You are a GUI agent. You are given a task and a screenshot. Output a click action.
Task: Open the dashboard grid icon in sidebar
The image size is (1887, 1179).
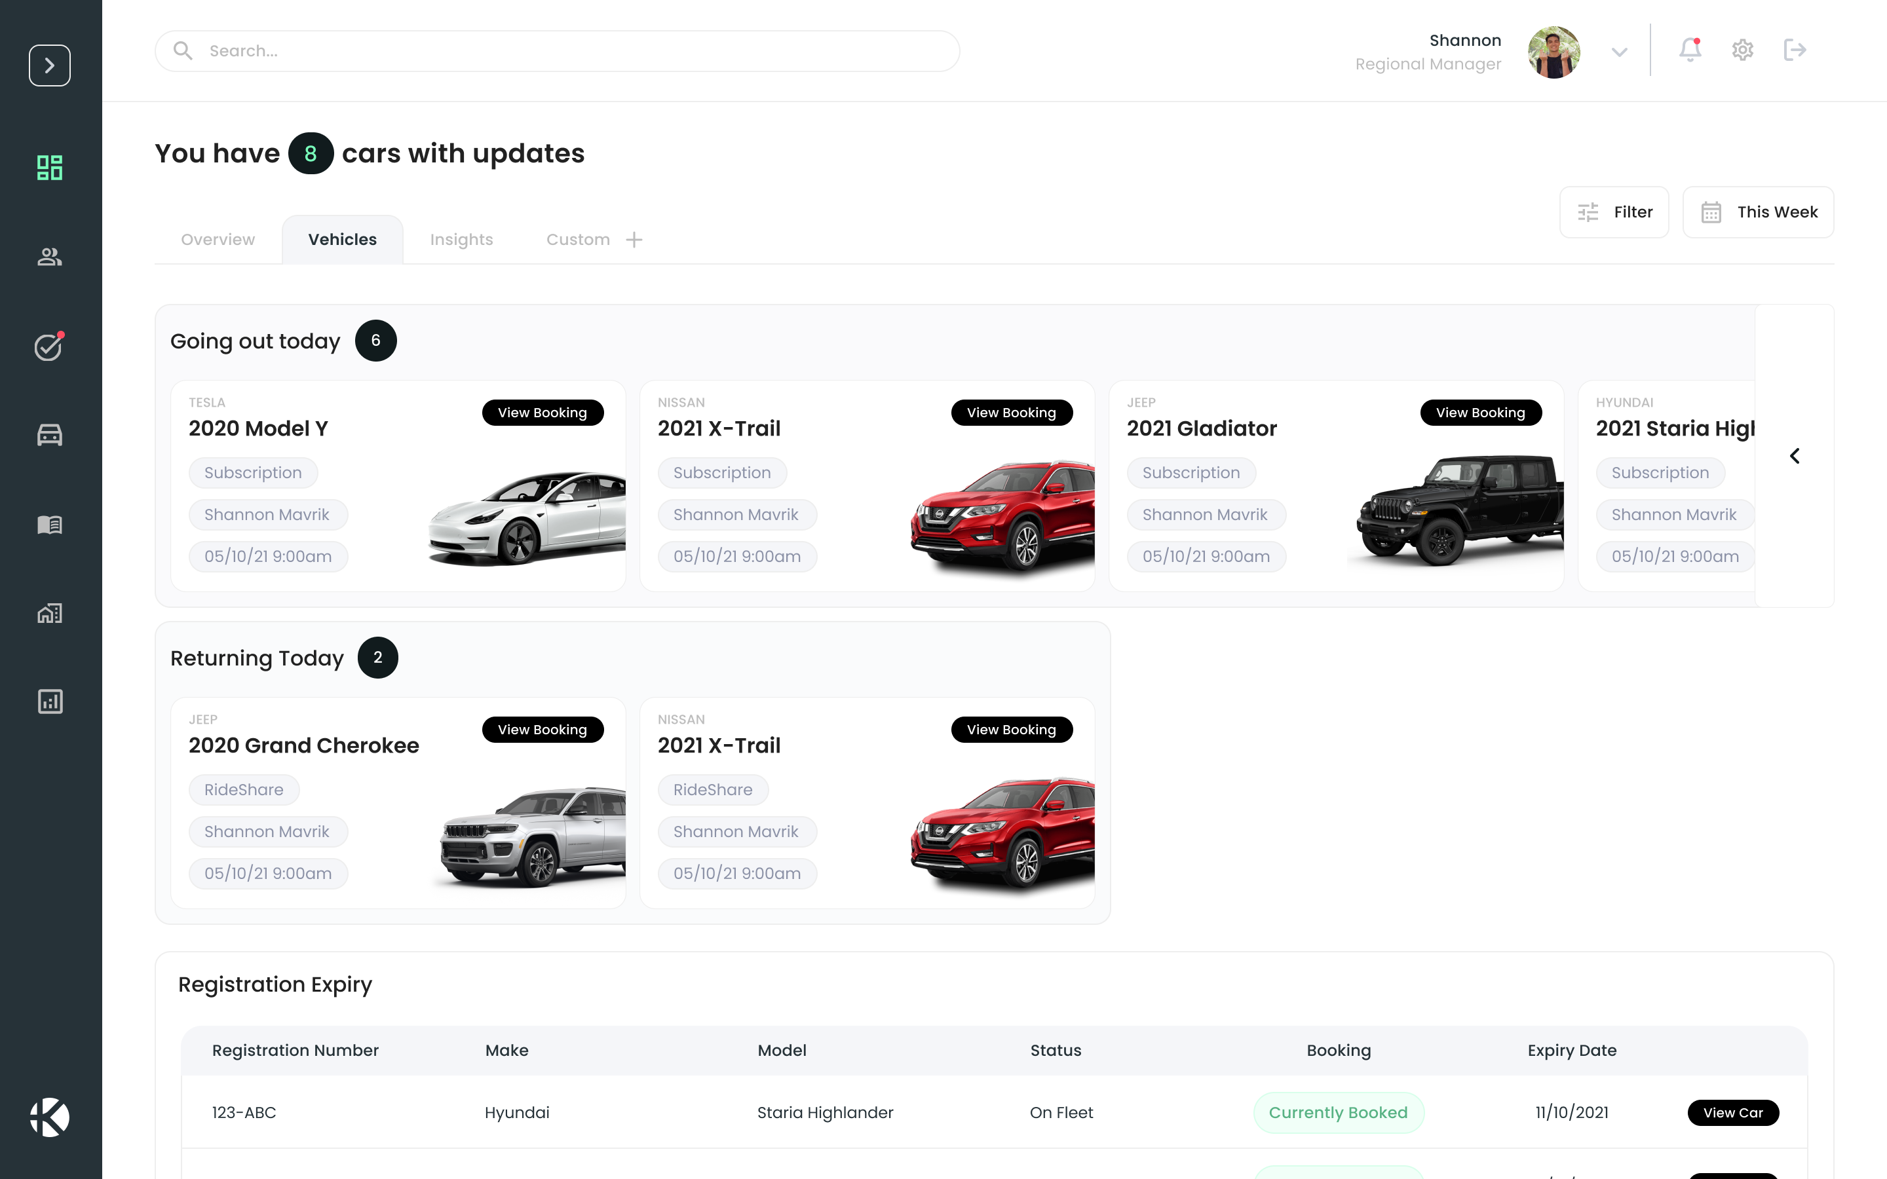pyautogui.click(x=49, y=168)
